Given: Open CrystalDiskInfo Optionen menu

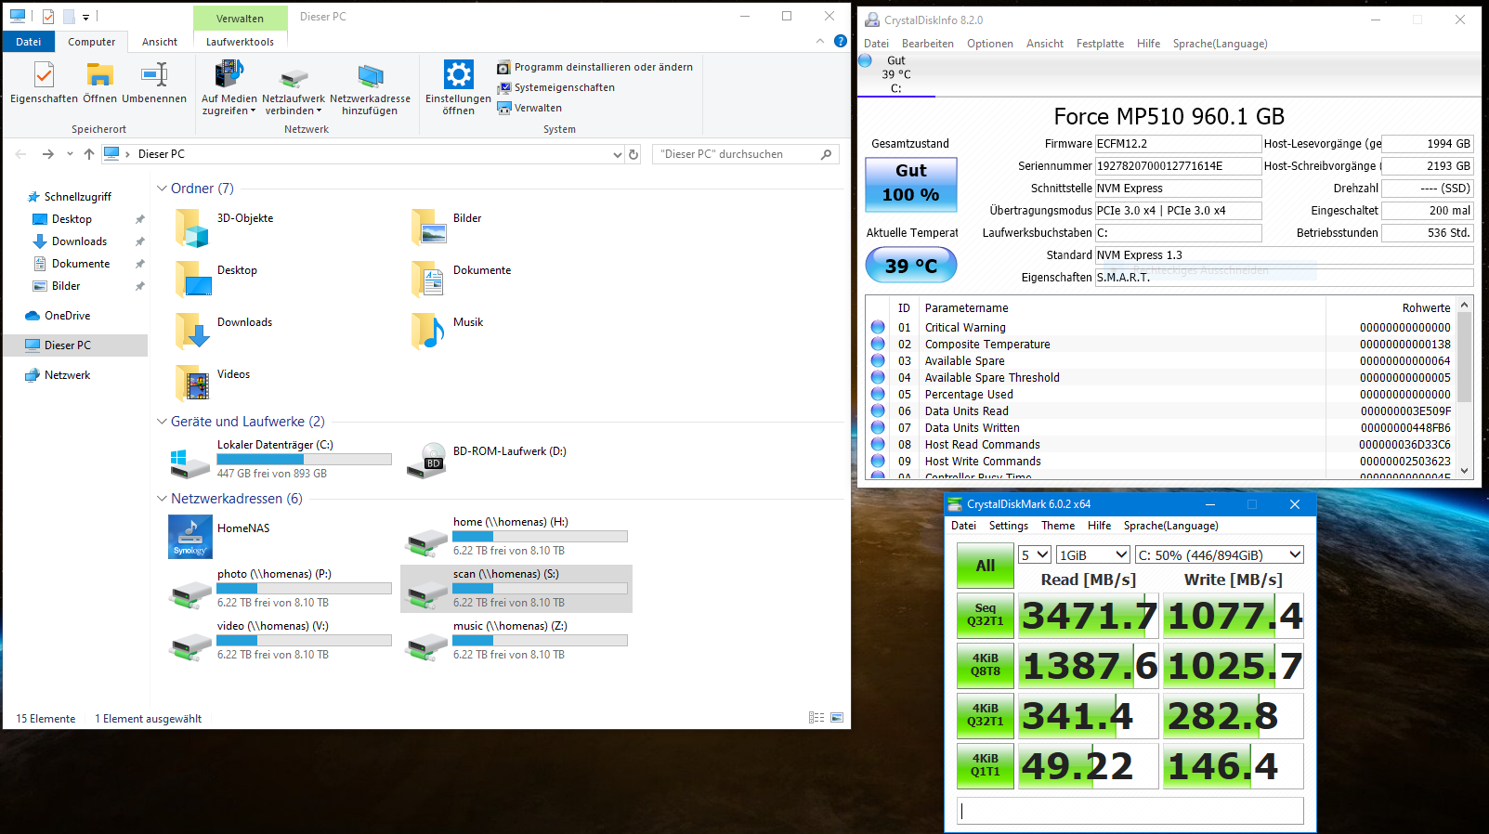Looking at the screenshot, I should [x=989, y=44].
